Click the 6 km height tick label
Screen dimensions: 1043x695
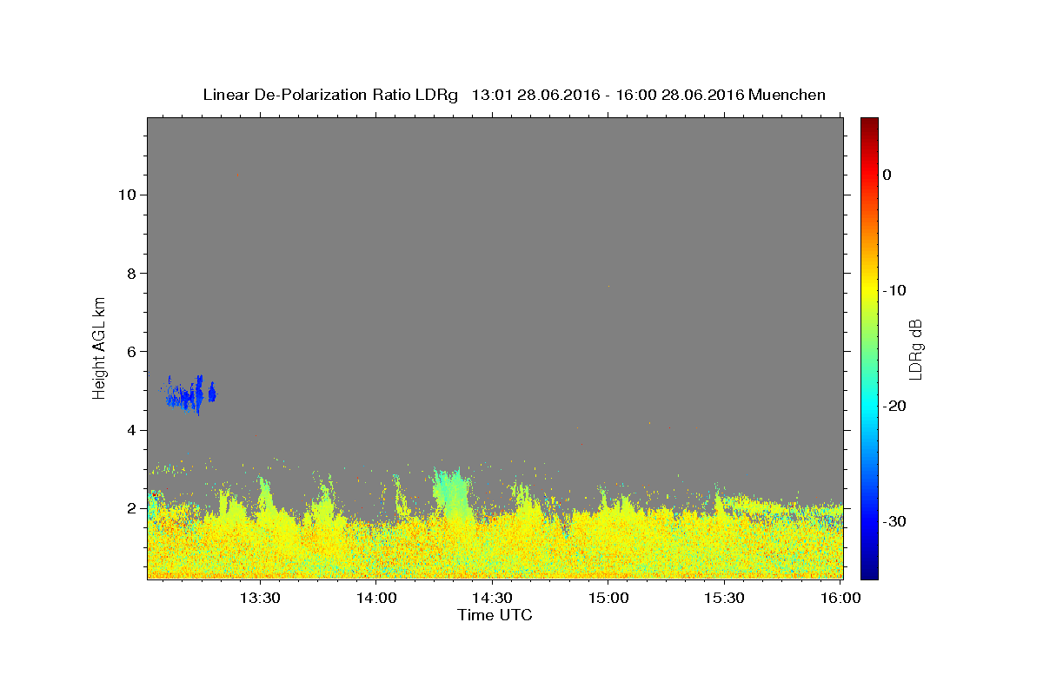point(130,352)
